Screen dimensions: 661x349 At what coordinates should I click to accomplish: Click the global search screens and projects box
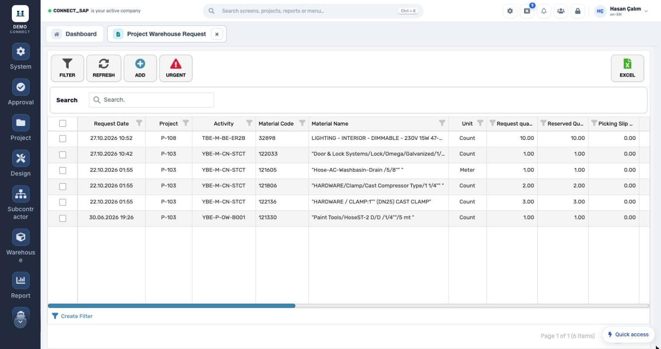tap(313, 11)
